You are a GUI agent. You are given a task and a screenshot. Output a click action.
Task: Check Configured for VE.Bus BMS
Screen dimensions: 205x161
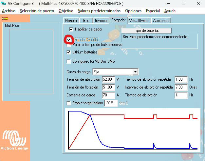click(x=68, y=61)
